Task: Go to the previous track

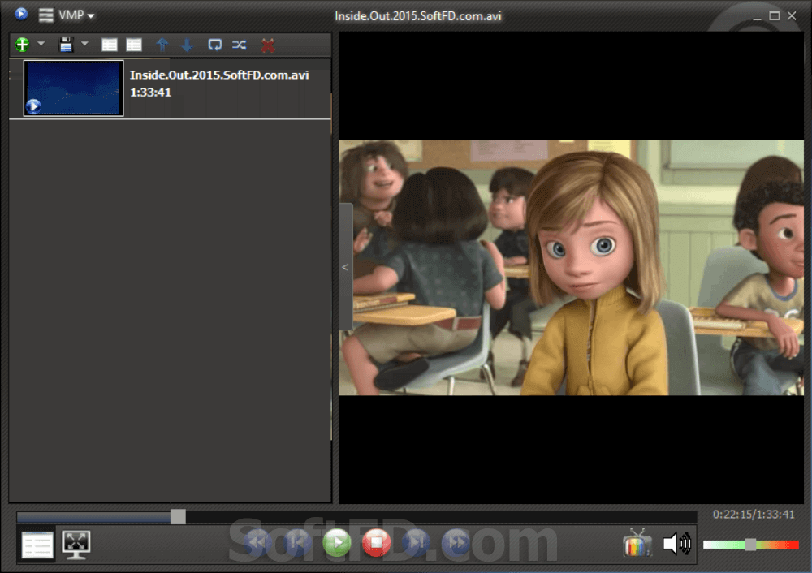Action: click(297, 542)
